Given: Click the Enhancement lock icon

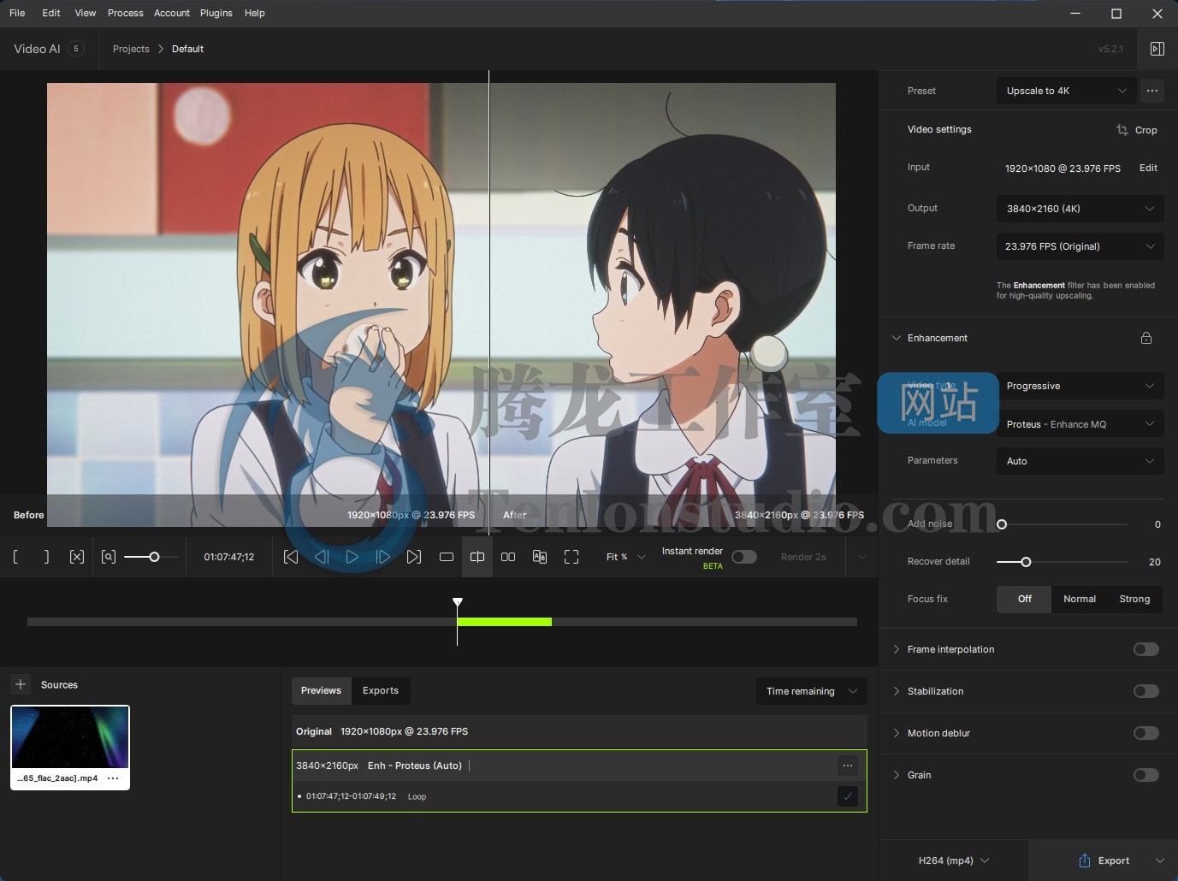Looking at the screenshot, I should click(x=1146, y=338).
